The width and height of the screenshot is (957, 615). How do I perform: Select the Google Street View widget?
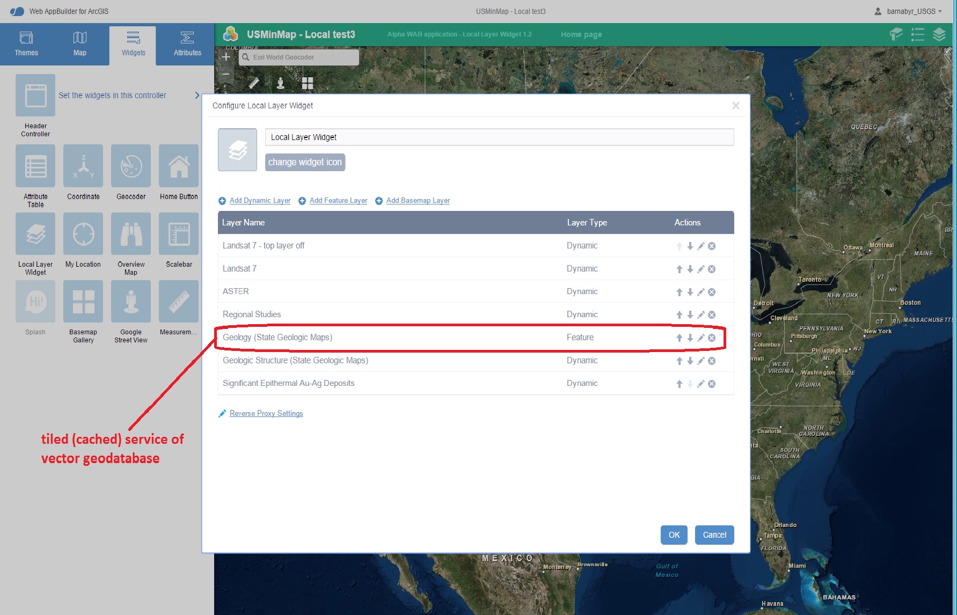click(131, 302)
